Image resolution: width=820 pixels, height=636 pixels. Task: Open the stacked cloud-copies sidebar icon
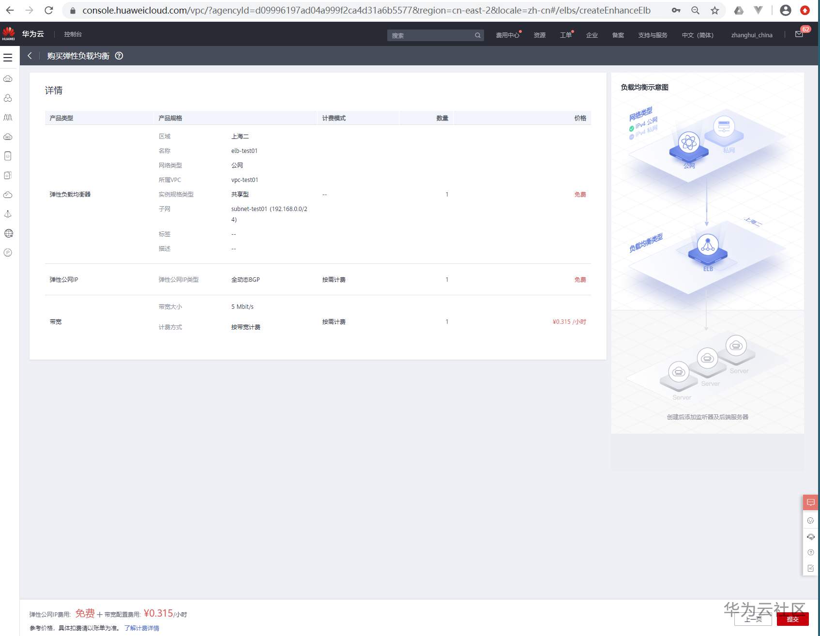point(8,175)
